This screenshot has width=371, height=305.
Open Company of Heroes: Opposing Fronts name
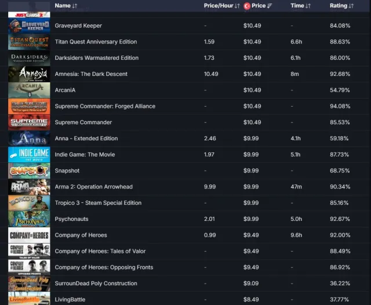point(104,267)
